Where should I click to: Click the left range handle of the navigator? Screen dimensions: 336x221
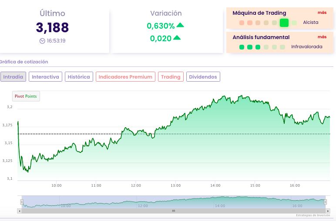point(21,202)
